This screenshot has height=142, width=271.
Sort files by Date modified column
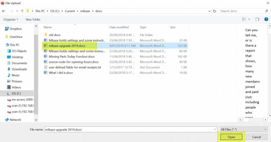pyautogui.click(x=119, y=27)
